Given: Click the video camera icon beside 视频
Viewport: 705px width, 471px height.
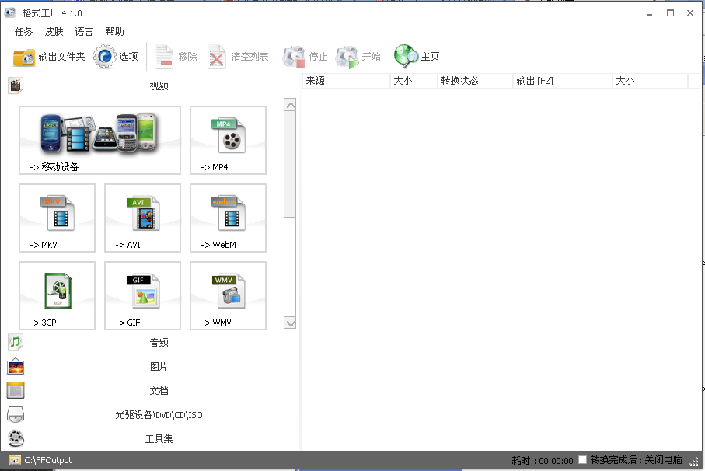Looking at the screenshot, I should [15, 85].
